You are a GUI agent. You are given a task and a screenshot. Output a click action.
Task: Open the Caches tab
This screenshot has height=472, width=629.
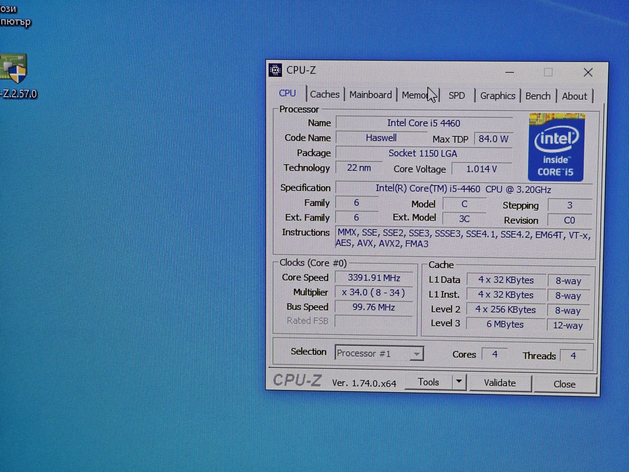[x=325, y=94]
